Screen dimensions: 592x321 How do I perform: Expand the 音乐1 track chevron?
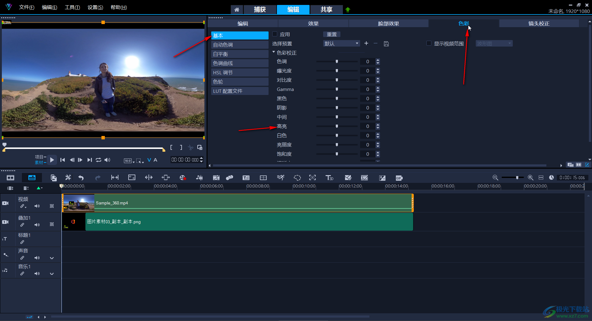click(x=52, y=274)
